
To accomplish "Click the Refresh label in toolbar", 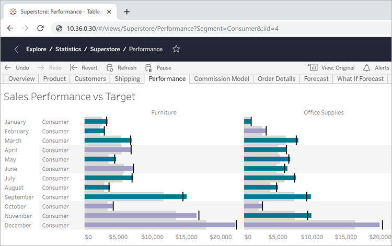I will pos(127,68).
